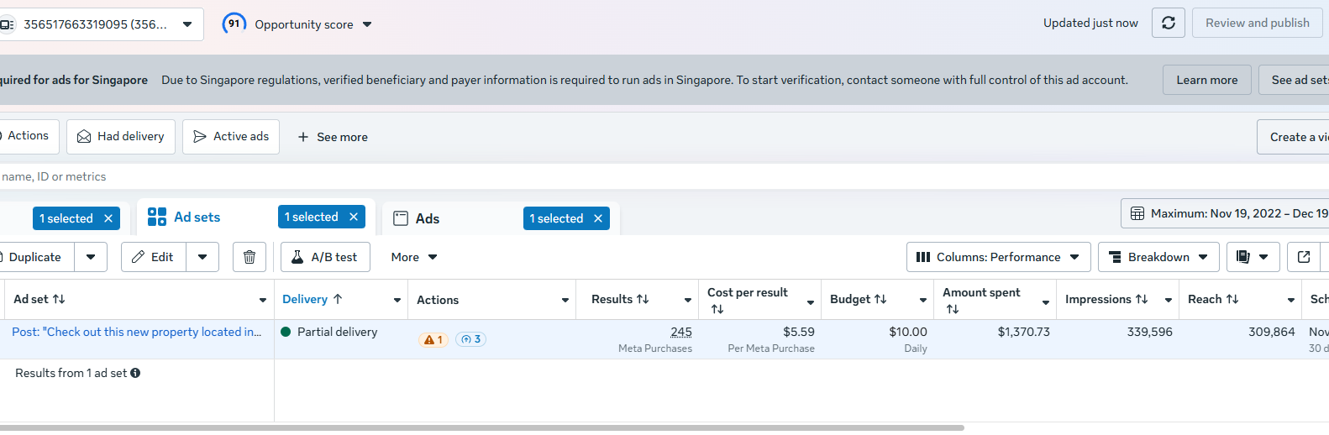Click the export table icon
This screenshot has height=435, width=1329.
coord(1304,257)
